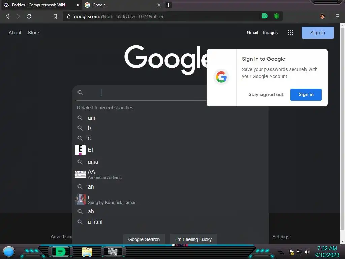Reload the Google page
This screenshot has height=259, width=345.
pos(29,16)
